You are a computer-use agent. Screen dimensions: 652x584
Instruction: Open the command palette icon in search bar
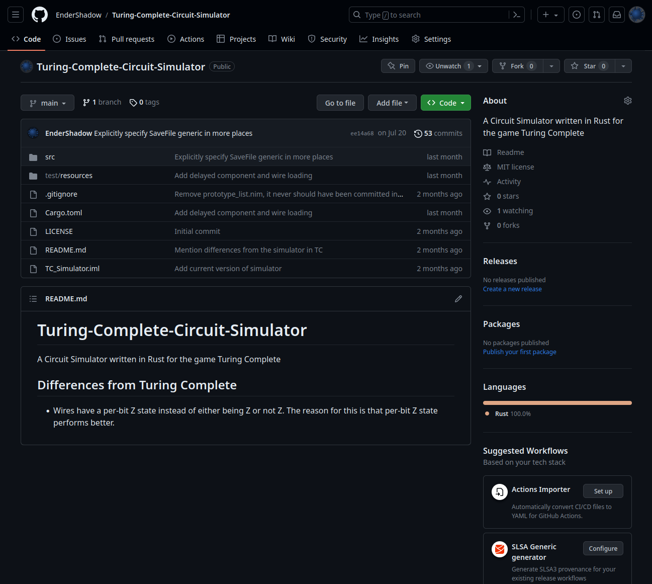[x=517, y=15]
